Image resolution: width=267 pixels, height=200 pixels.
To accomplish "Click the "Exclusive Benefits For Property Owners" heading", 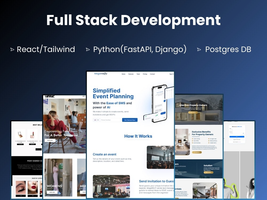I will pyautogui.click(x=202, y=133).
